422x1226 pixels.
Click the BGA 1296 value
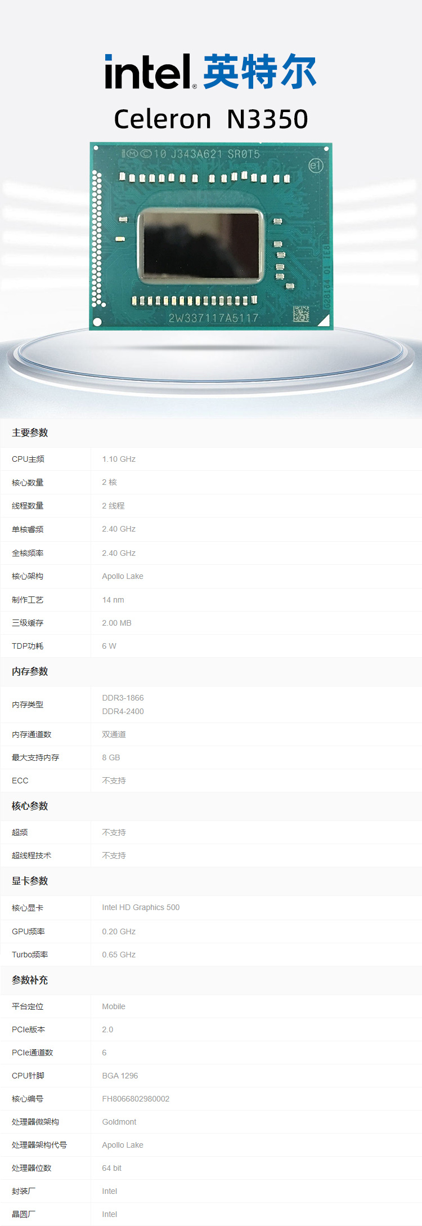pos(120,1076)
